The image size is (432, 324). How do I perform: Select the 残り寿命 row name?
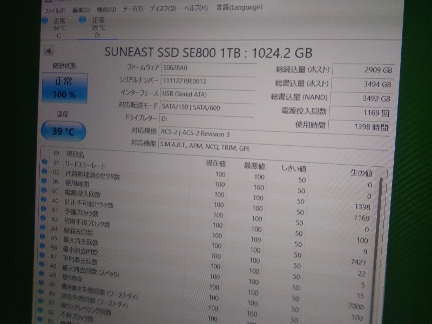click(x=72, y=278)
